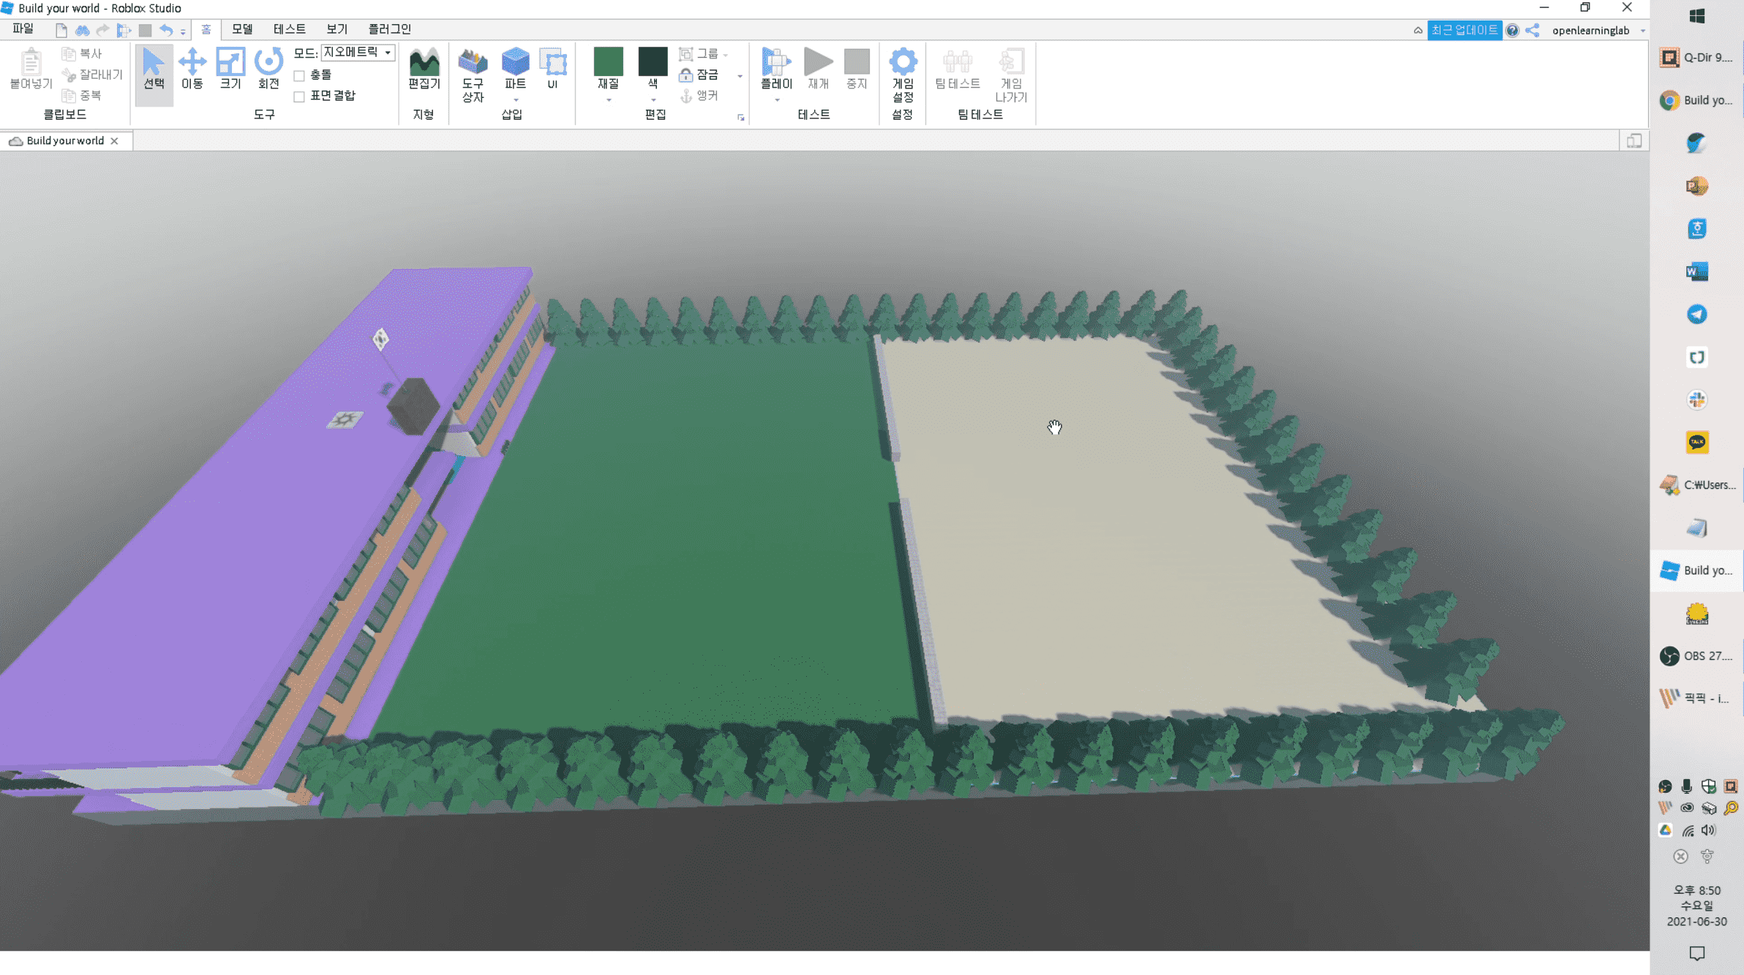Switch to the Test (테스트) tab
This screenshot has height=975, width=1744.
[x=289, y=29]
